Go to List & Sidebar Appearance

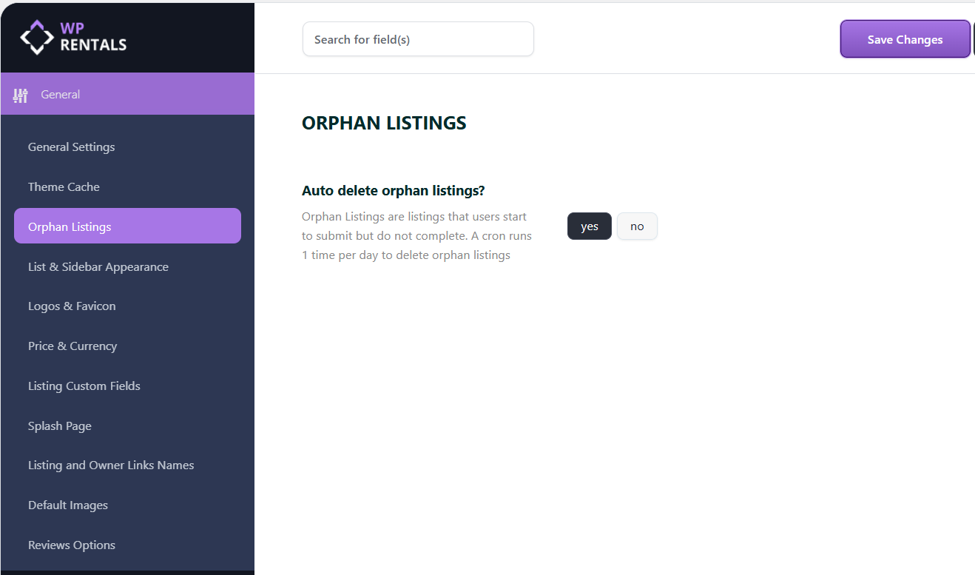tap(98, 267)
